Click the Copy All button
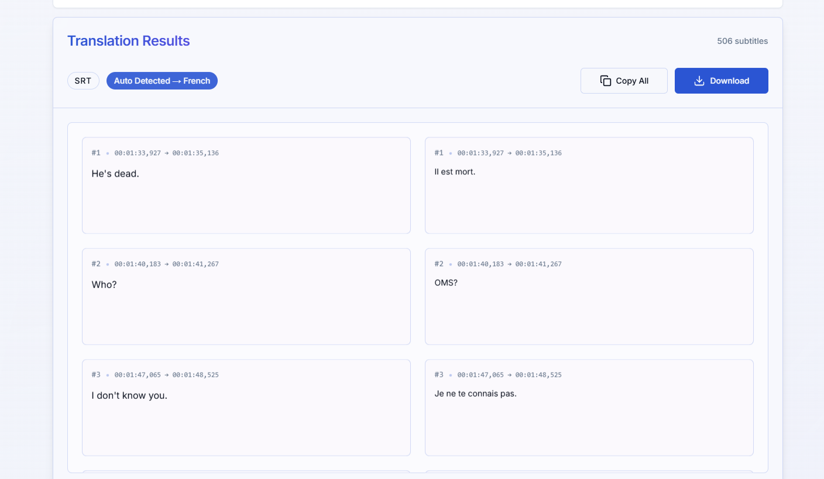The height and width of the screenshot is (479, 824). click(624, 81)
